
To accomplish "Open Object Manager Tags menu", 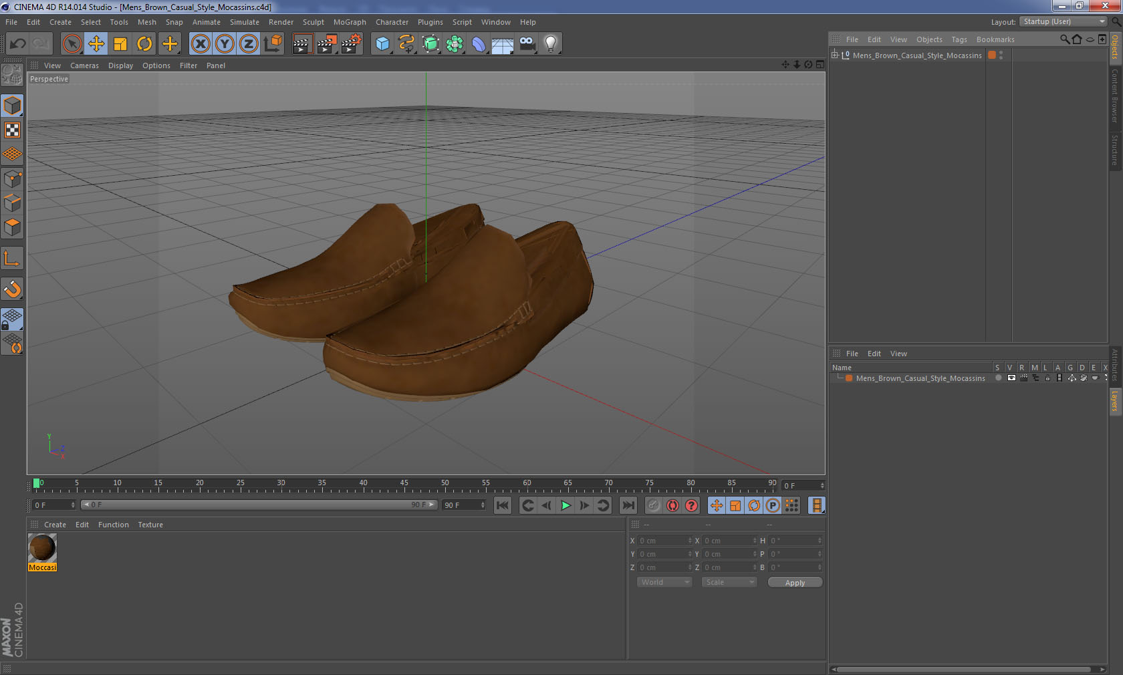I will tap(959, 39).
